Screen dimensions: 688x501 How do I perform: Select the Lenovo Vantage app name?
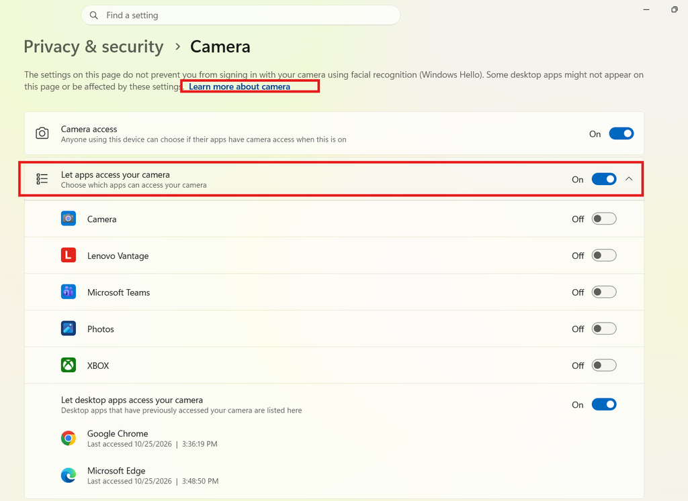(118, 256)
